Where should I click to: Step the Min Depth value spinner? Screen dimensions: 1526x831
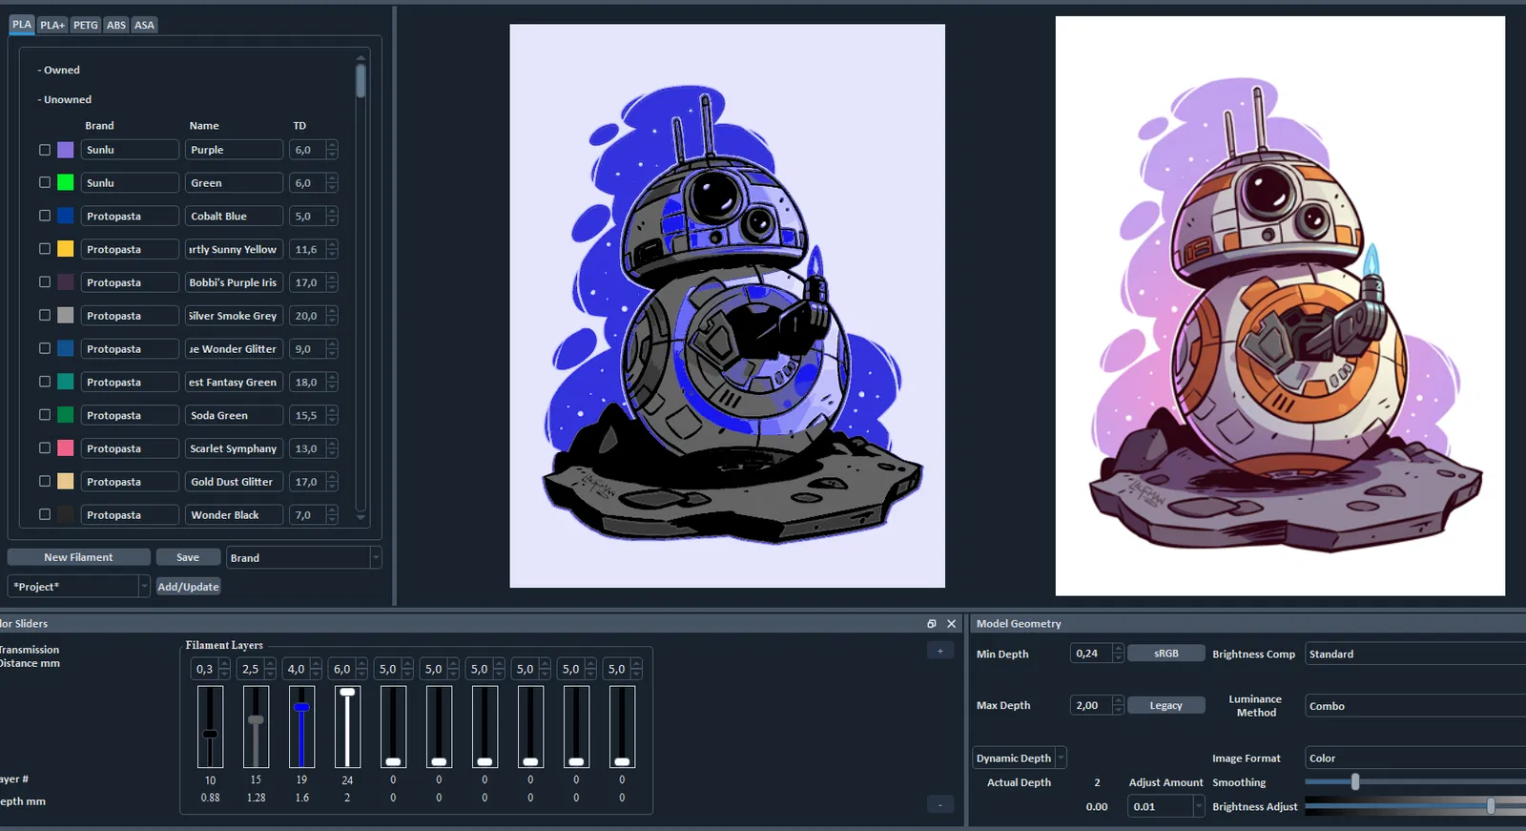point(1119,654)
